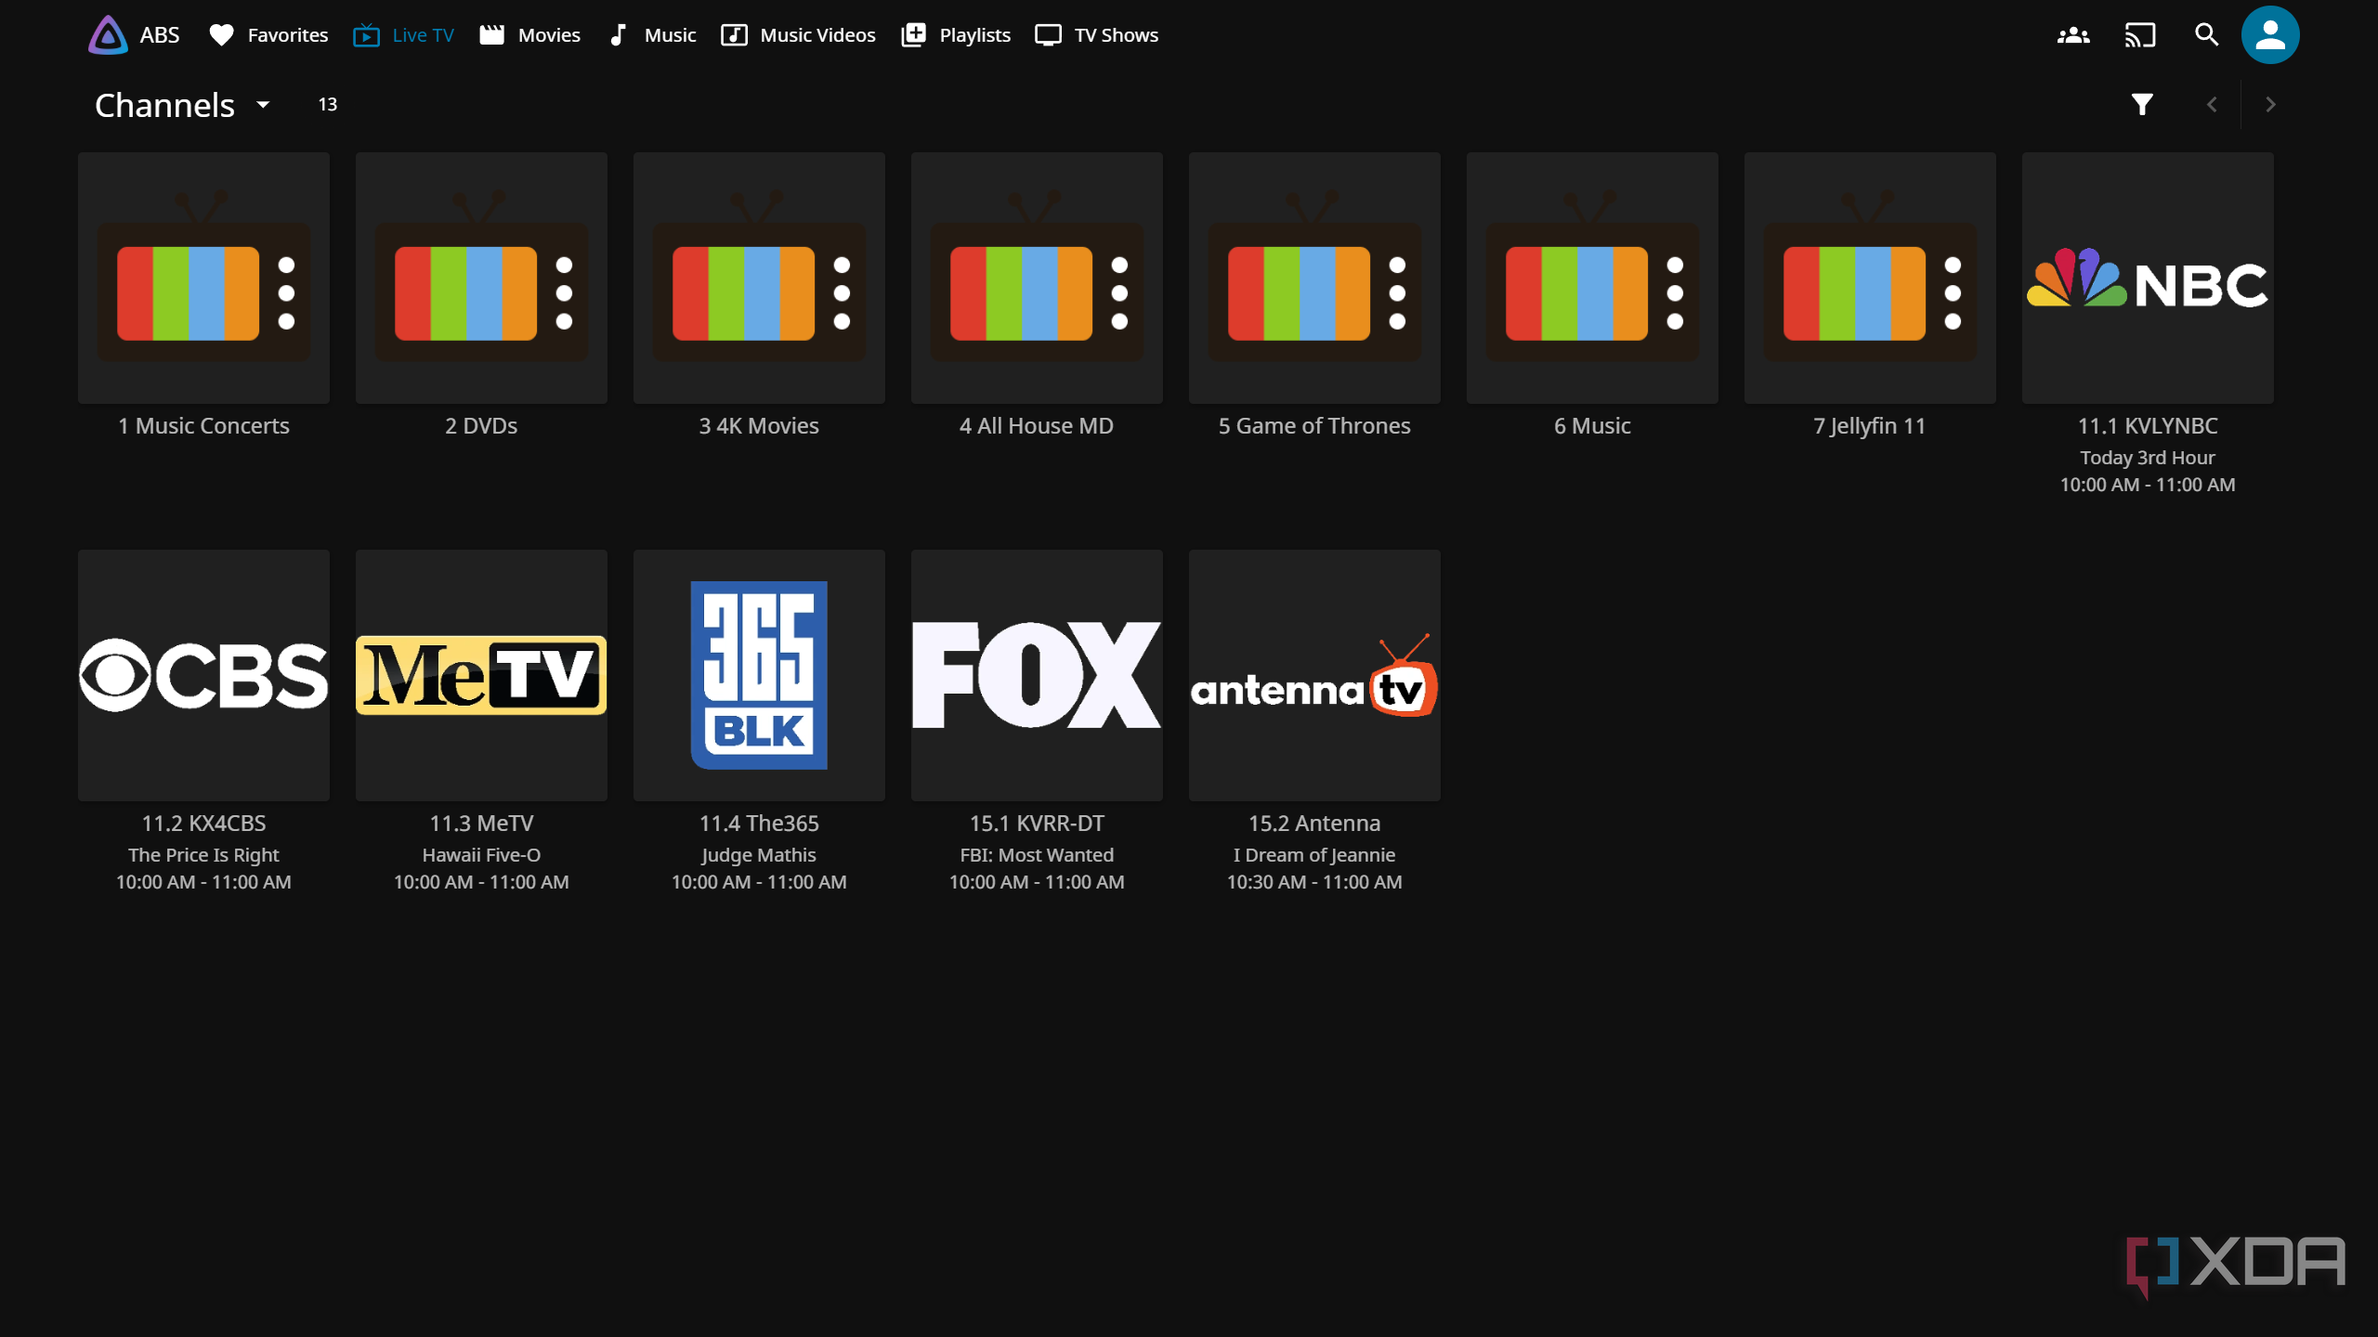Click the Today 3rd Hour program link
The width and height of the screenshot is (2378, 1337).
tap(2148, 458)
